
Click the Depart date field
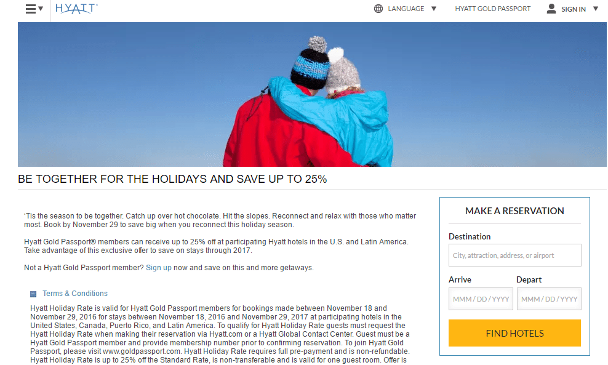(549, 299)
